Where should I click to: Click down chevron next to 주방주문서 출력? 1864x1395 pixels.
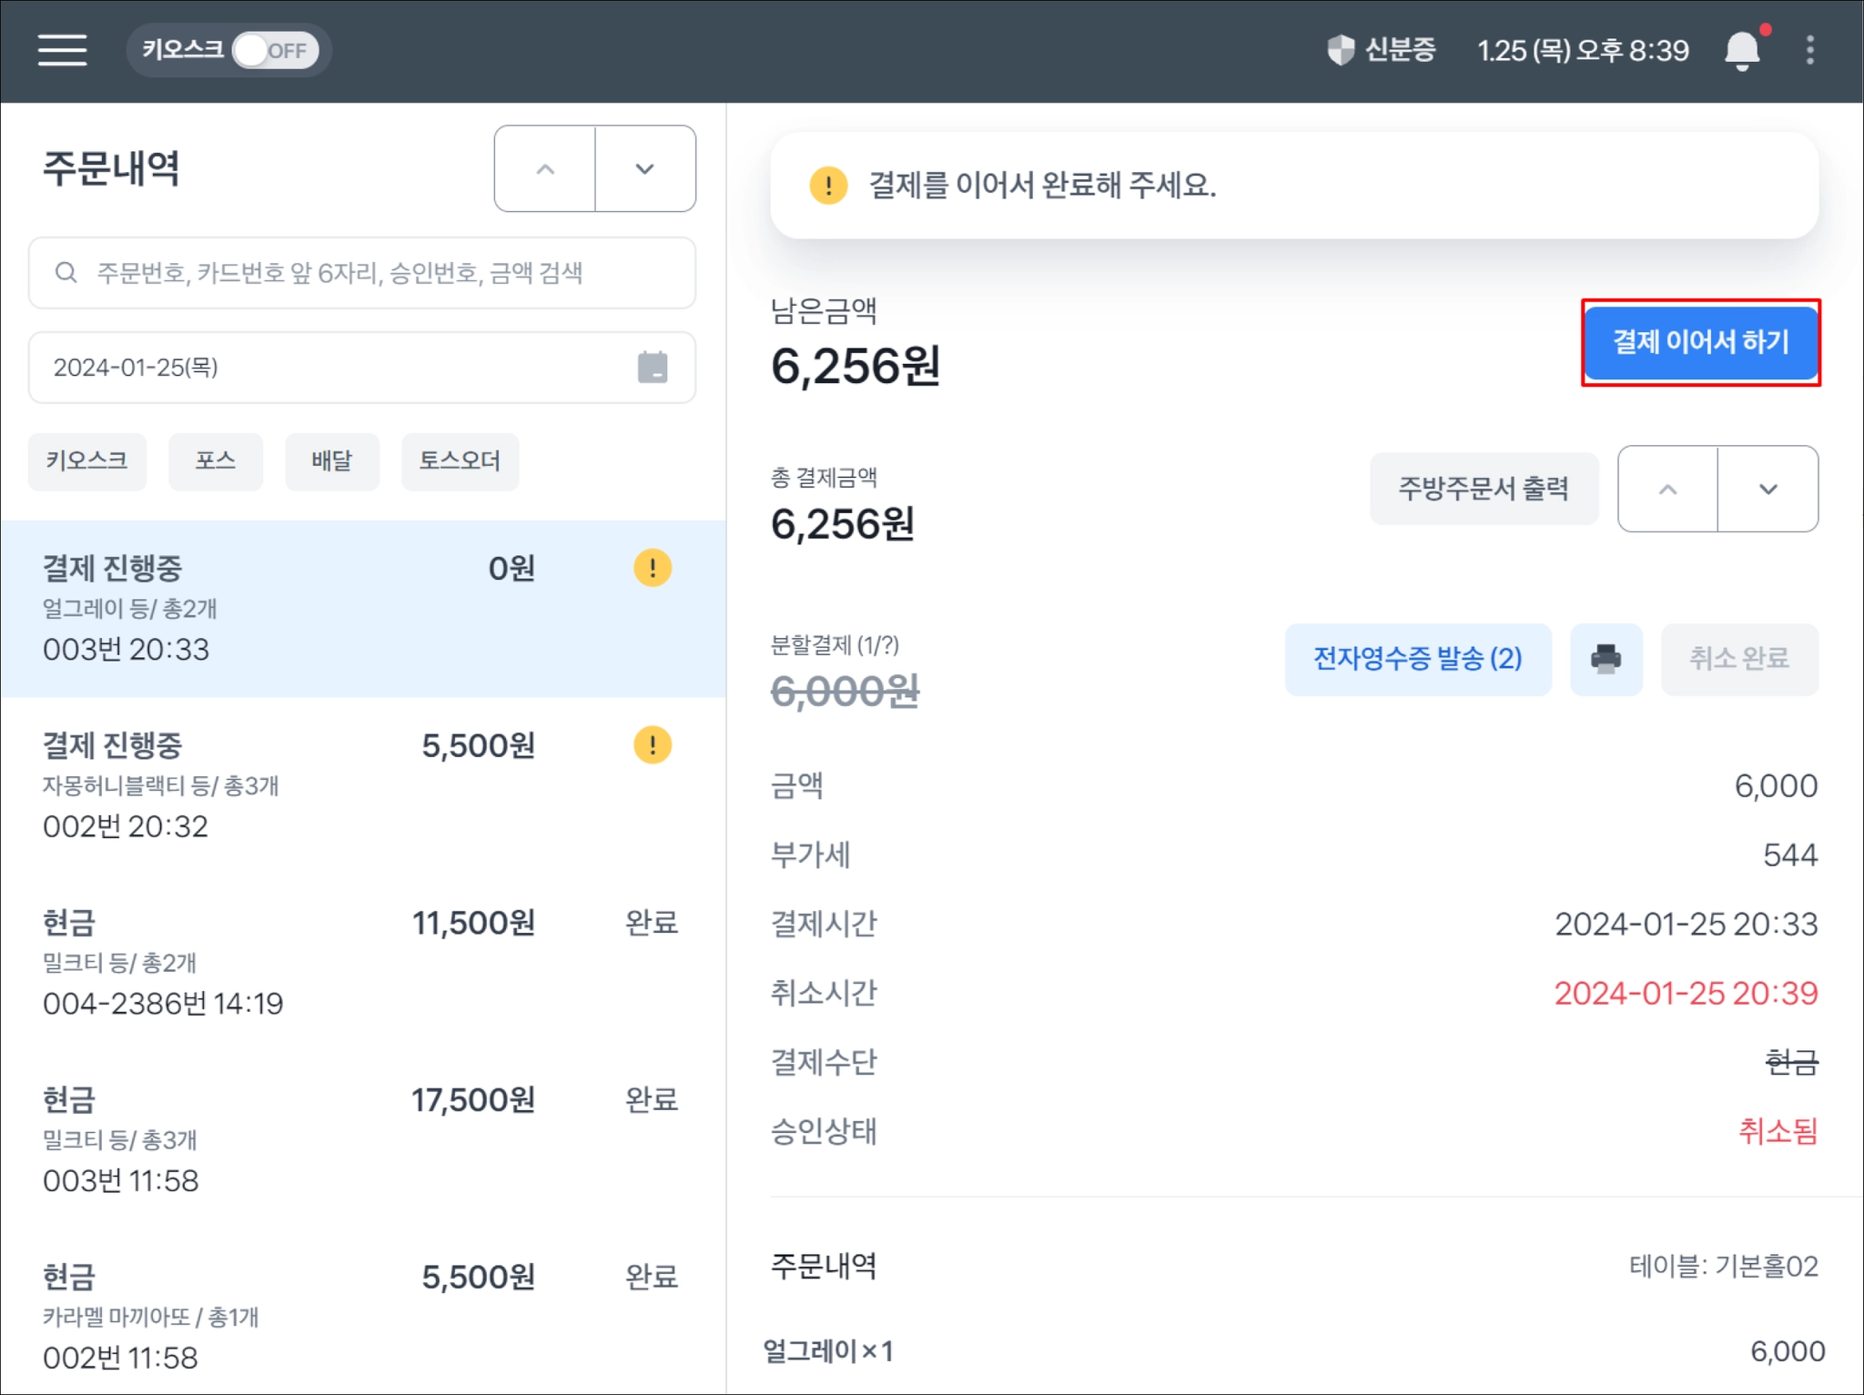pos(1768,490)
